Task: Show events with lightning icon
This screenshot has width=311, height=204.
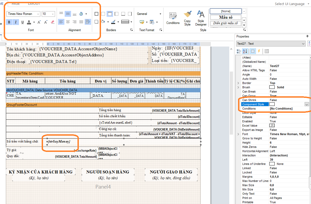Action: [x=259, y=51]
